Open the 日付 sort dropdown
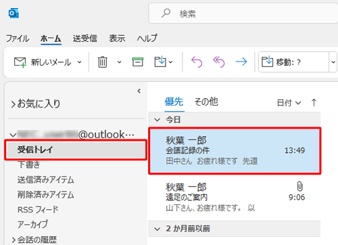This screenshot has height=245, width=338. tap(289, 103)
